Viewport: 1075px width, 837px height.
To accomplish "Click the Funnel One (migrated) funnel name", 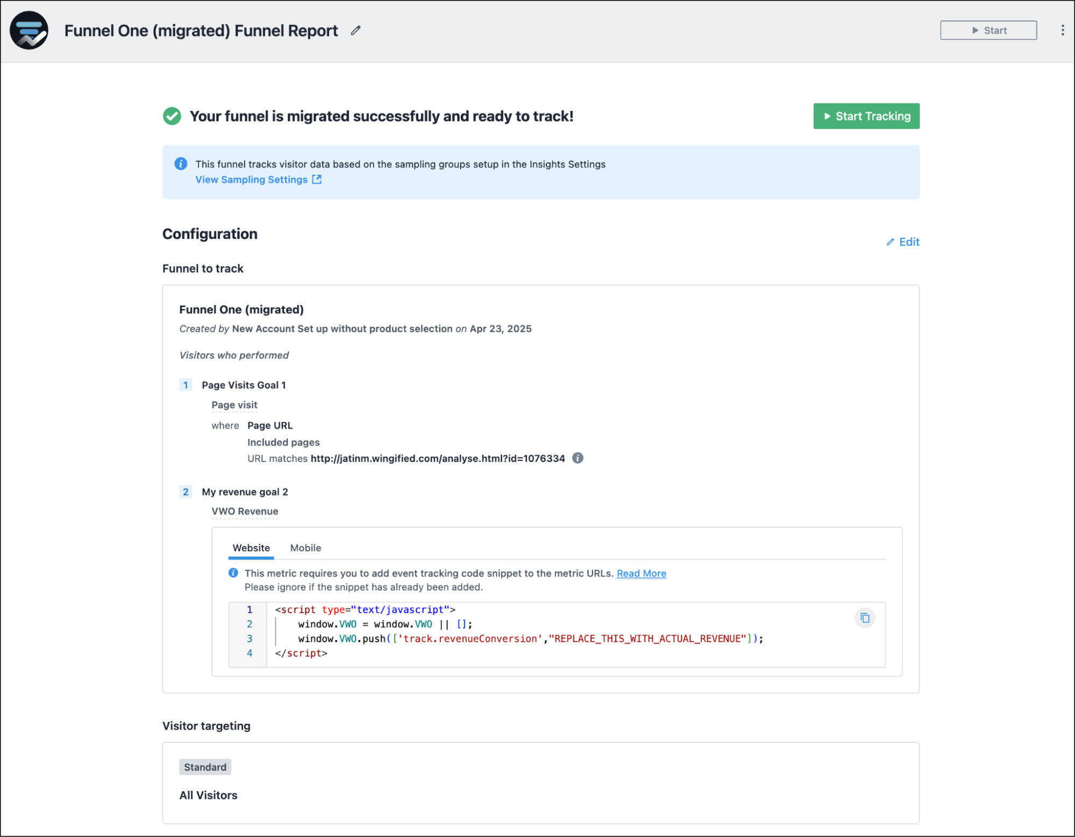I will click(241, 309).
